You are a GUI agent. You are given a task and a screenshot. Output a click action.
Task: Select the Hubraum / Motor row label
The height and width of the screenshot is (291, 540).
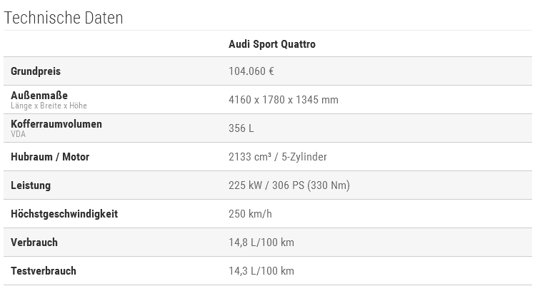pos(50,157)
